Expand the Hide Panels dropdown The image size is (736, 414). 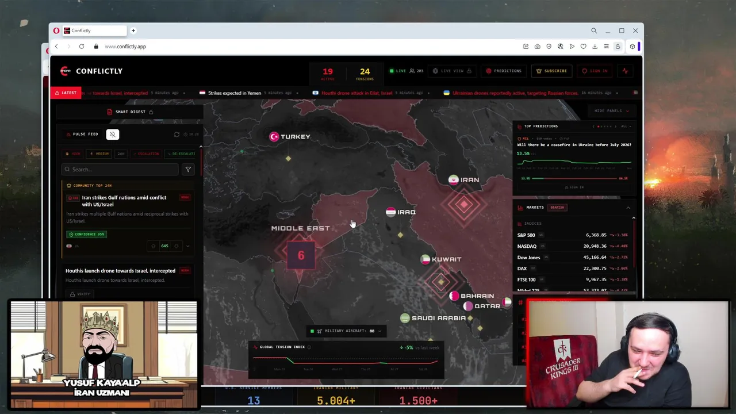(612, 111)
